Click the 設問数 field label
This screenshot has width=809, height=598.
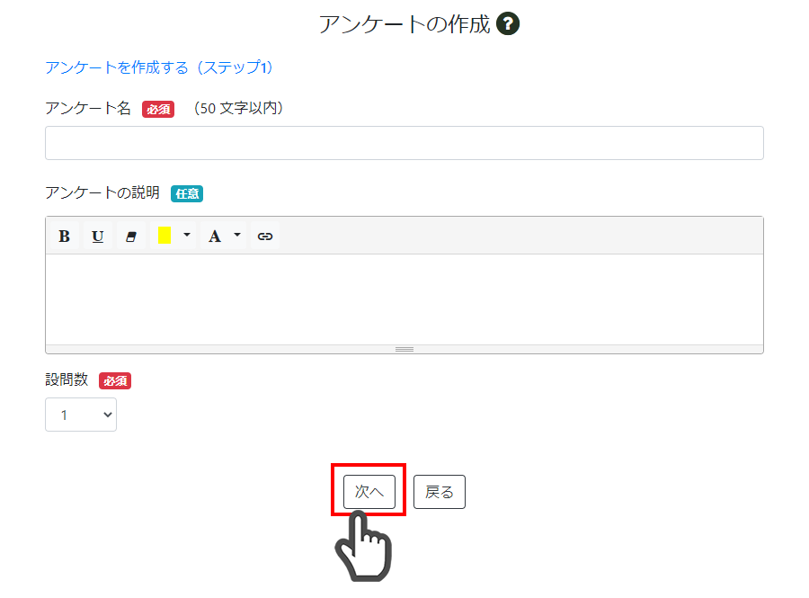pyautogui.click(x=67, y=379)
